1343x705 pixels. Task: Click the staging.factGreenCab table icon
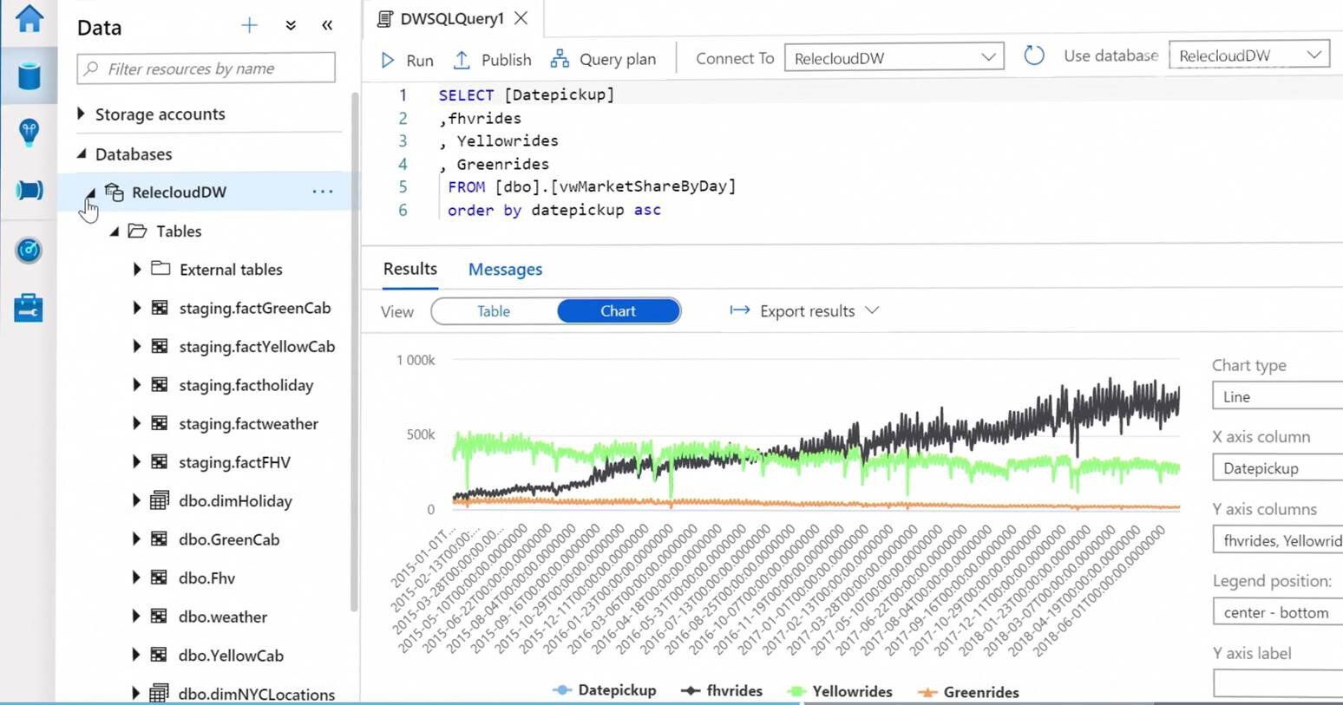pyautogui.click(x=160, y=308)
